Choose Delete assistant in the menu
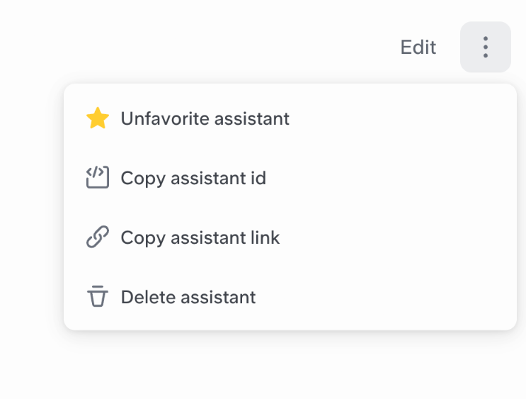 click(x=188, y=297)
